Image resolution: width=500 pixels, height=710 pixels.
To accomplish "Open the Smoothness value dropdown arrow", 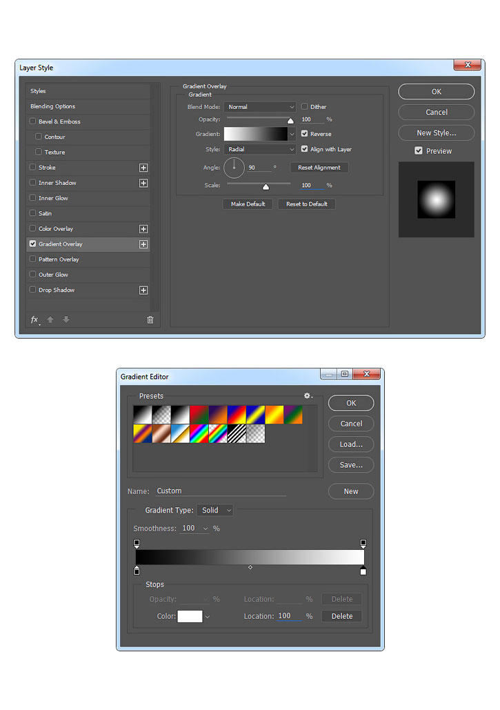I will coord(206,529).
